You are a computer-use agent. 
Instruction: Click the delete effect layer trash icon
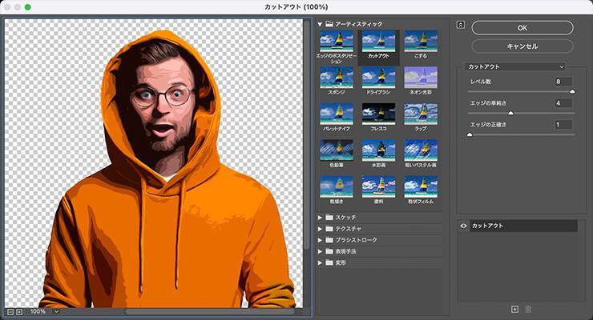click(x=528, y=309)
